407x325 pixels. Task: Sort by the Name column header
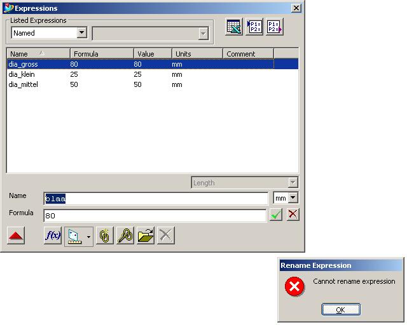38,54
